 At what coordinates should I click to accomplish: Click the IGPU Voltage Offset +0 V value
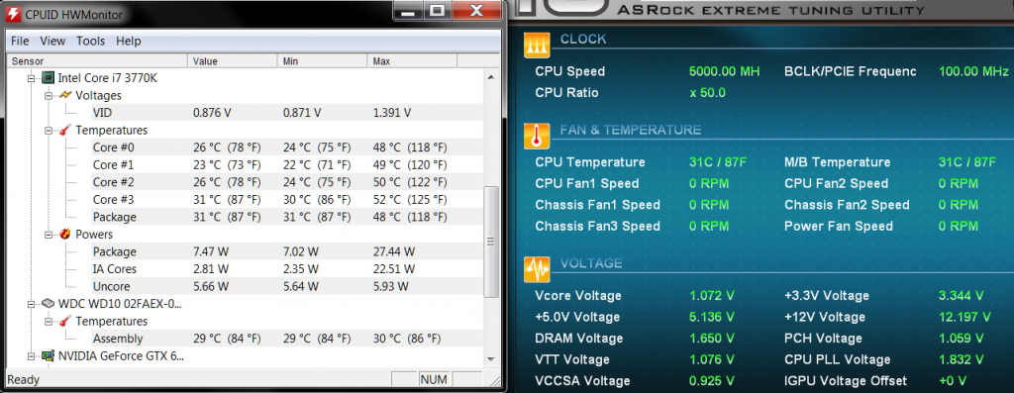click(953, 381)
